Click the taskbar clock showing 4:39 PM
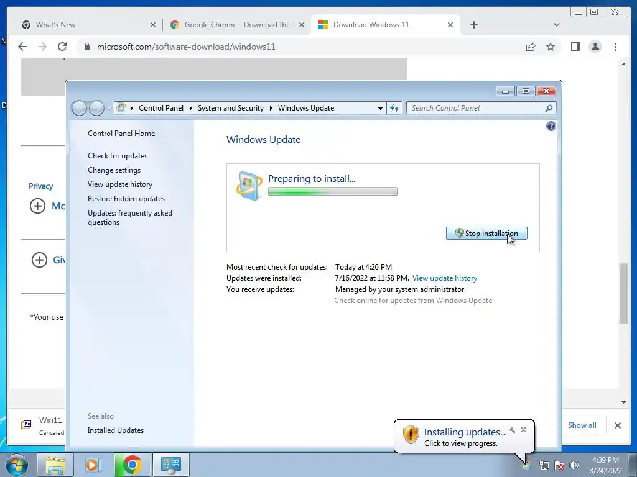 click(605, 465)
